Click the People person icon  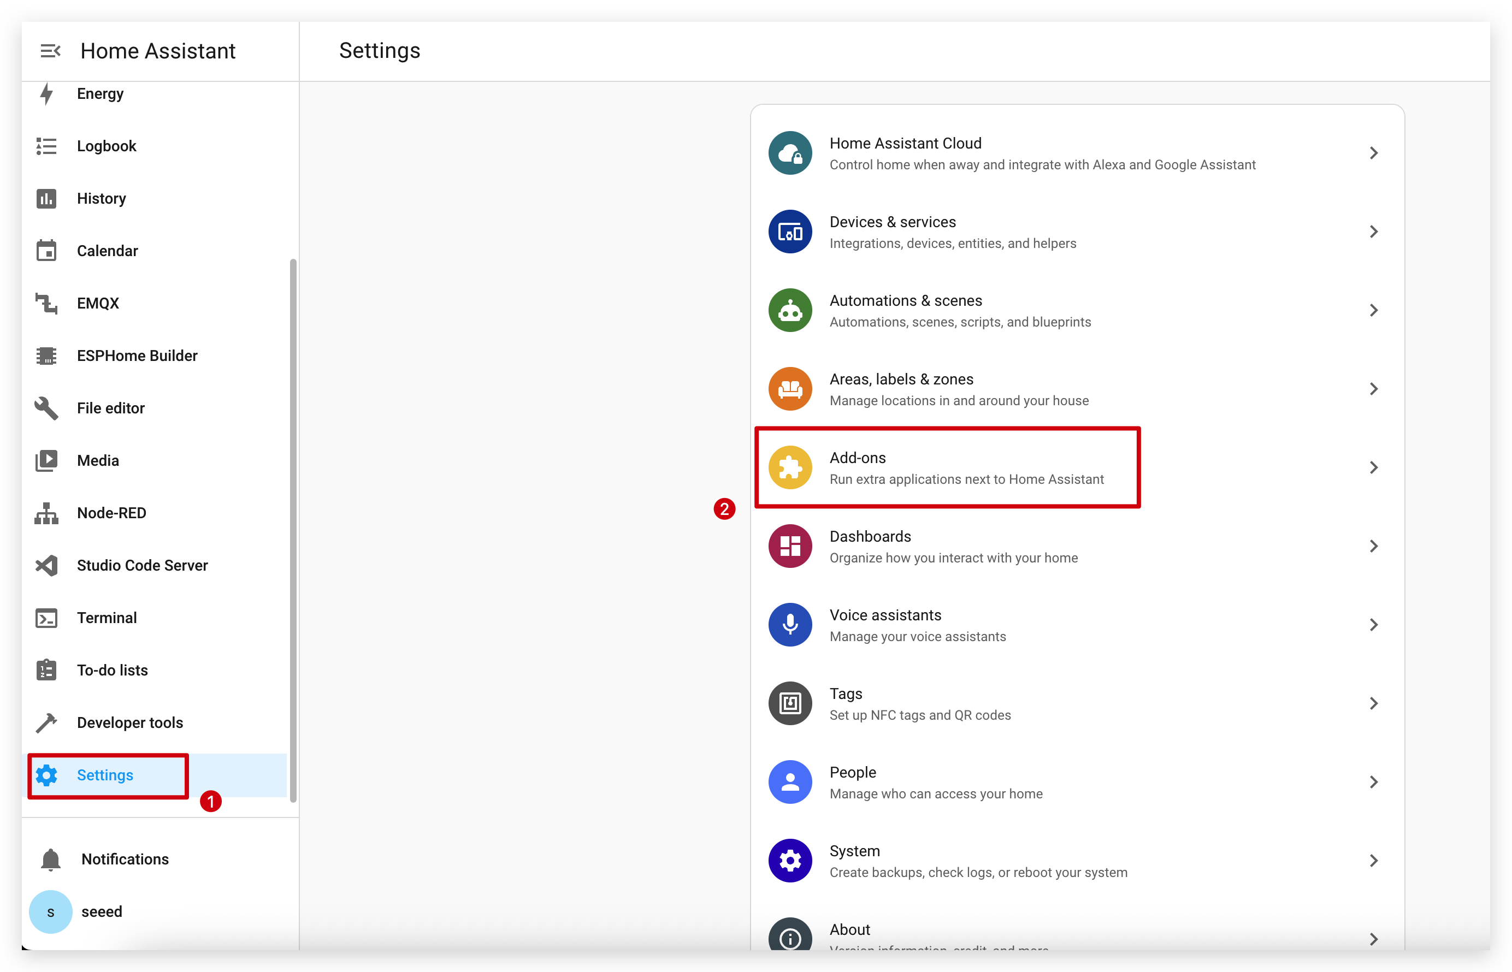click(790, 781)
